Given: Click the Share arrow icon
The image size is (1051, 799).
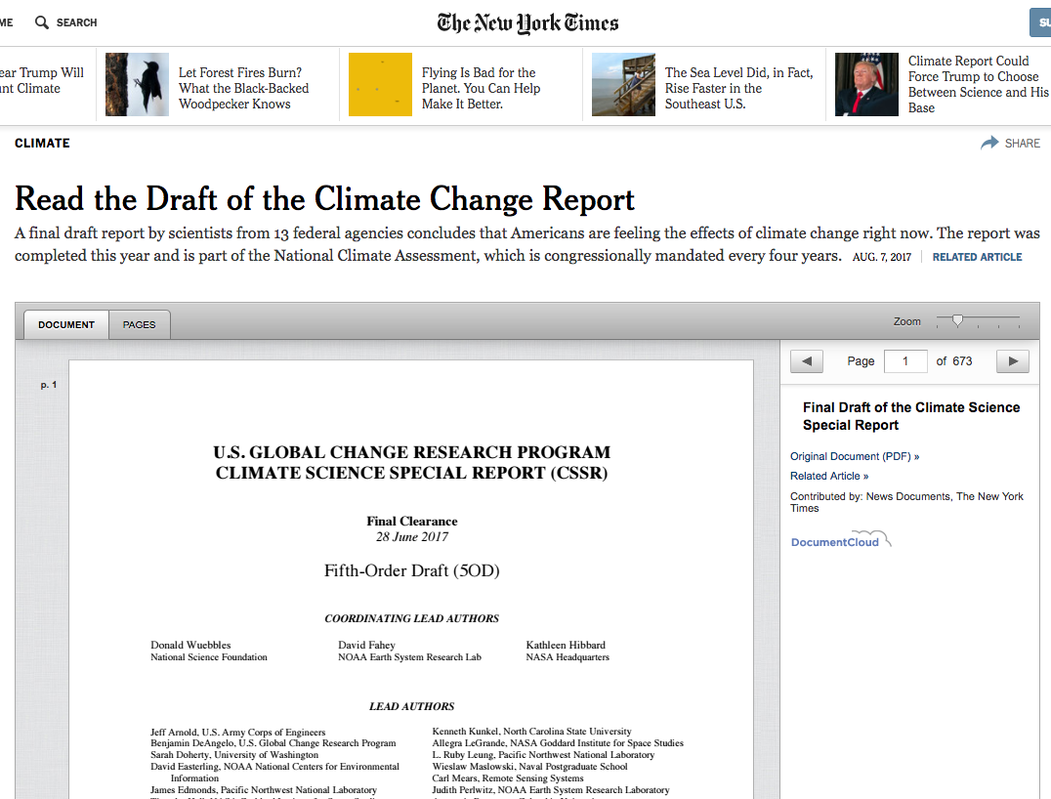Looking at the screenshot, I should 989,143.
